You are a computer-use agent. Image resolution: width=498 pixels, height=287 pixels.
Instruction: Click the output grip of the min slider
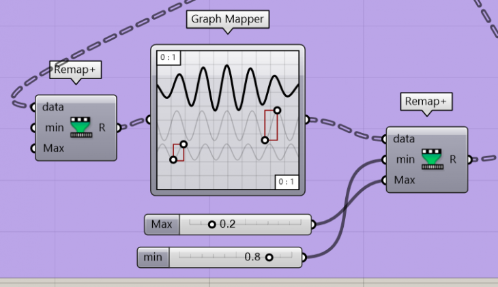point(304,258)
